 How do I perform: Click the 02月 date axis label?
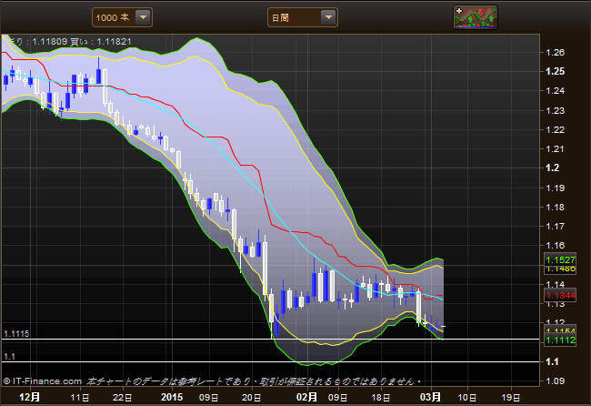306,397
